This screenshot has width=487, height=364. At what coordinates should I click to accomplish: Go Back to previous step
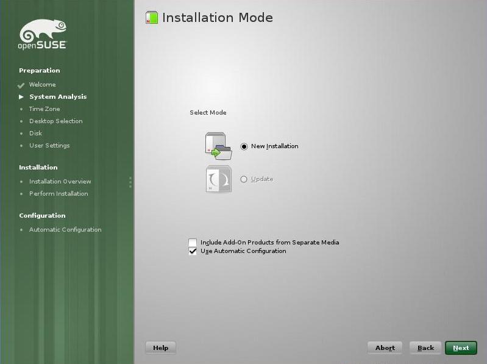pos(425,348)
